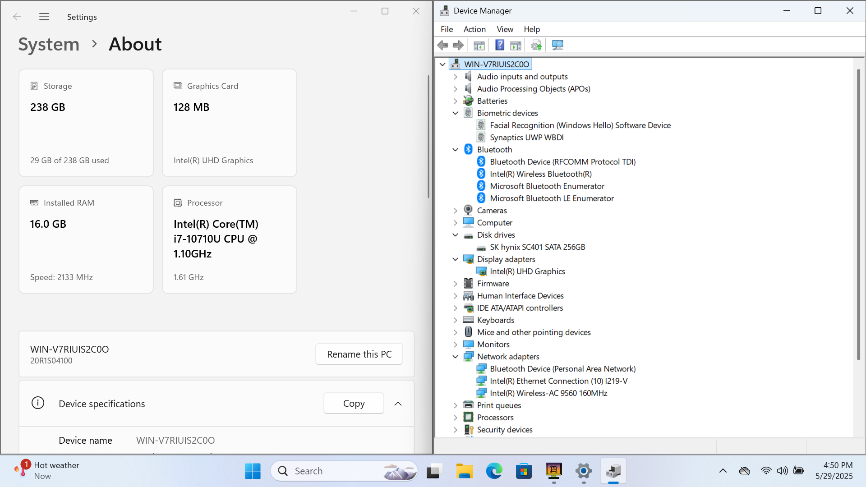866x487 pixels.
Task: Click the Task View icon on taskbar
Action: (433, 471)
